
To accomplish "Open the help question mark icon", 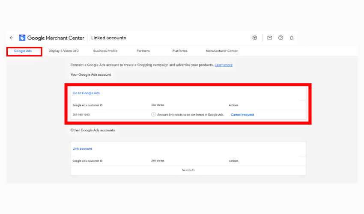I will (x=280, y=38).
